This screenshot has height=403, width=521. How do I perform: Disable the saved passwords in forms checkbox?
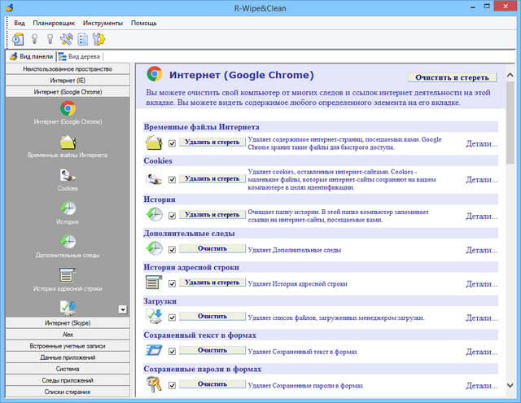[x=172, y=385]
